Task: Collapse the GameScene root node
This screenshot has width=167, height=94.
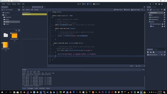Action: (x=148, y=13)
